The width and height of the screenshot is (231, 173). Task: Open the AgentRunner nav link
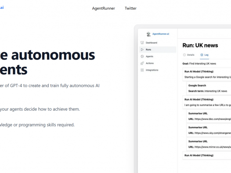103,8
